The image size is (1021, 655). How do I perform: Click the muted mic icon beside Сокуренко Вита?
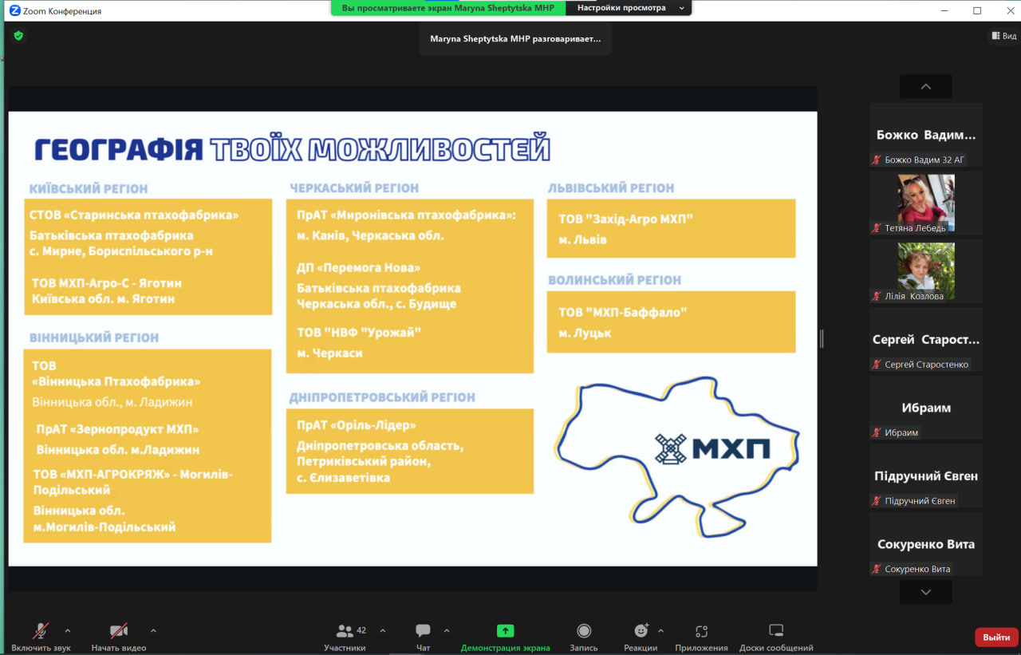(877, 570)
